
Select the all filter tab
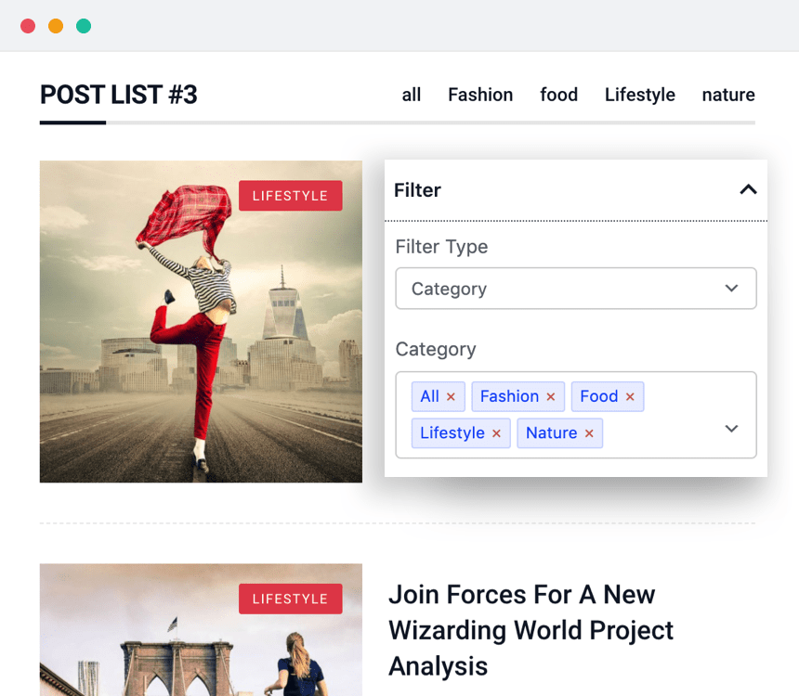coord(412,95)
